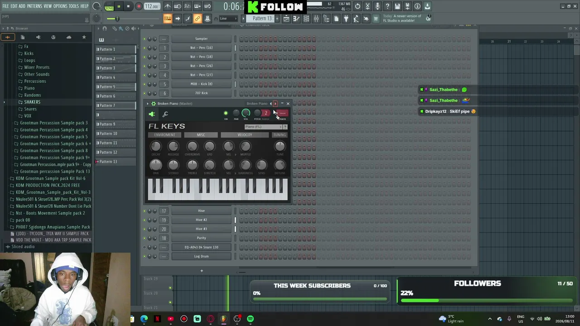Toggle mute LED for Hive #3 channel
Viewport: 580px width, 326px height.
[x=145, y=229]
